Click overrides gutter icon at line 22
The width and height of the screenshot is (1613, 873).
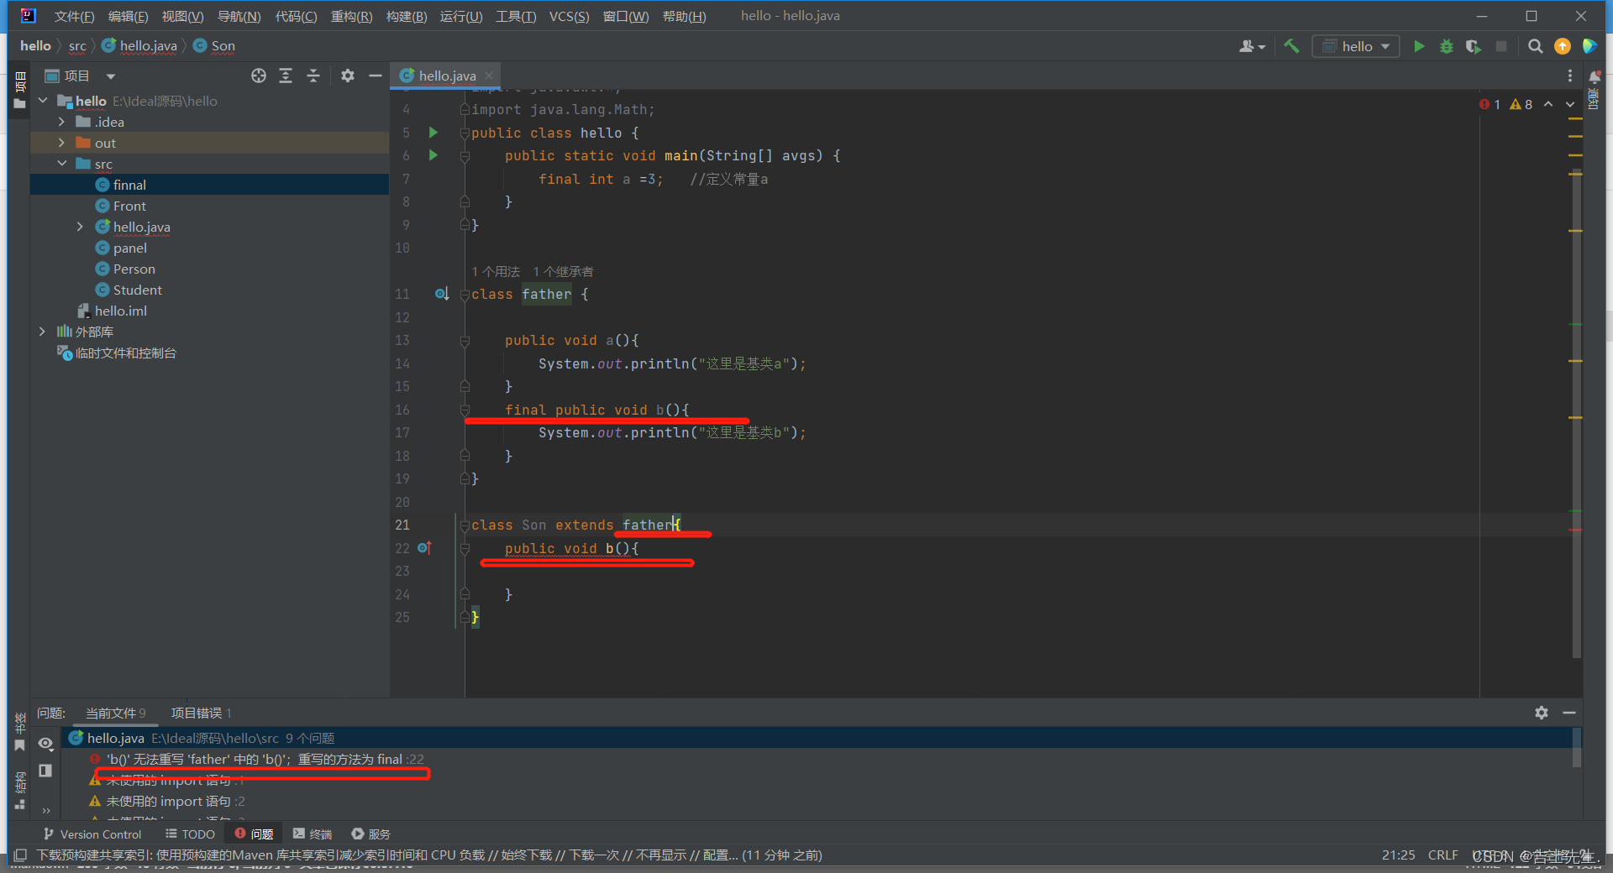424,548
